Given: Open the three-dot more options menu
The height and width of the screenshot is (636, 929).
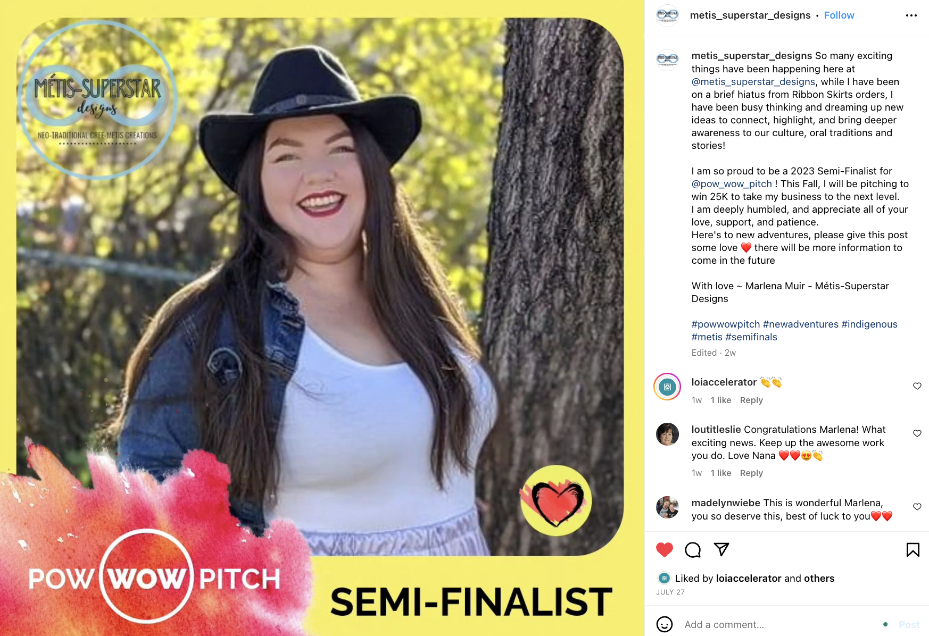Looking at the screenshot, I should 911,15.
